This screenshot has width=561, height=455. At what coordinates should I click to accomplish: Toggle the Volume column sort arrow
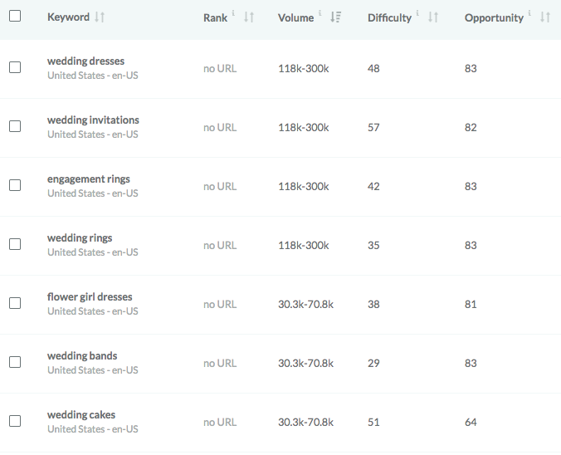coord(335,17)
